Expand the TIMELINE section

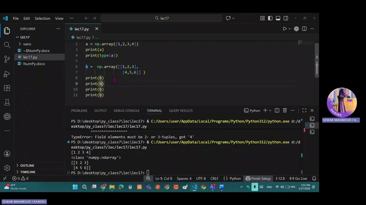coord(27,172)
